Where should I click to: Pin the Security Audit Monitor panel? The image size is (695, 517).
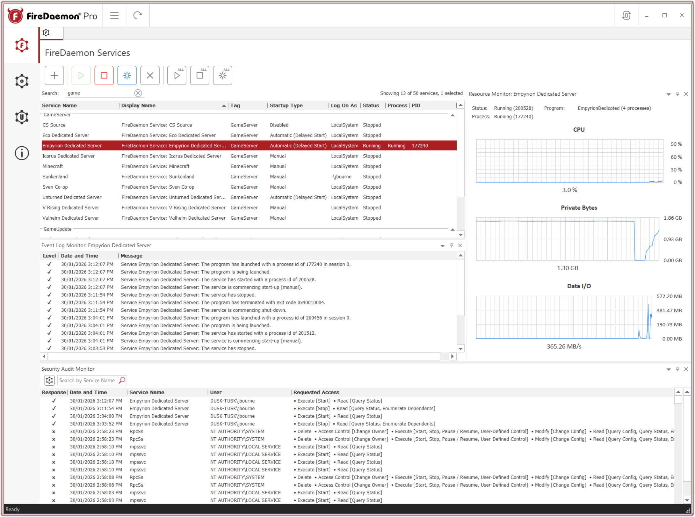[x=677, y=369]
